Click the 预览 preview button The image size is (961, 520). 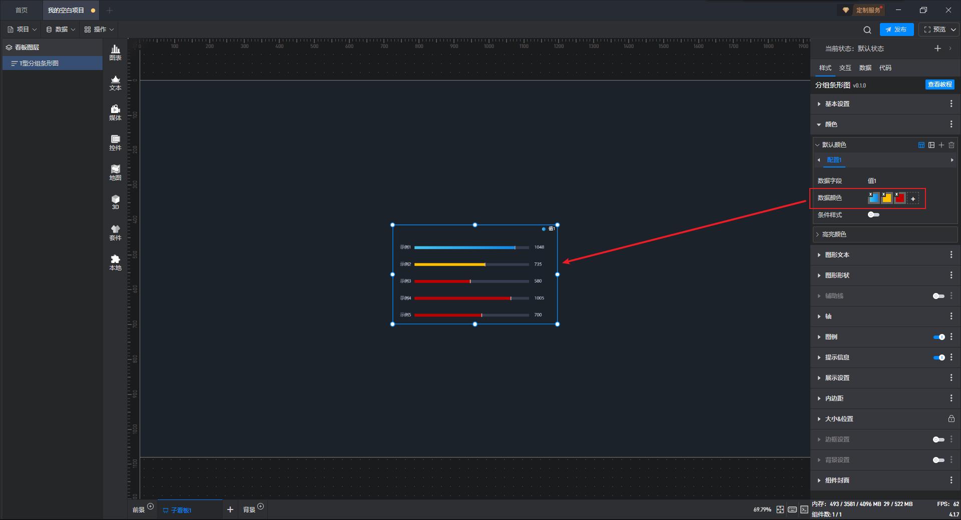pos(935,29)
